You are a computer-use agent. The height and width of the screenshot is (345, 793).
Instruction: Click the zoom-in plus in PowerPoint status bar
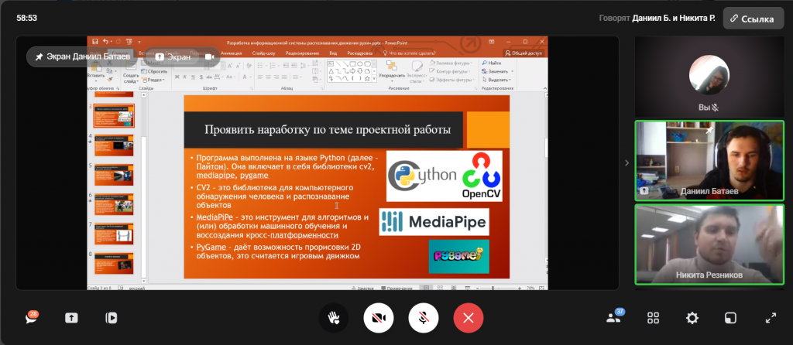coord(520,288)
